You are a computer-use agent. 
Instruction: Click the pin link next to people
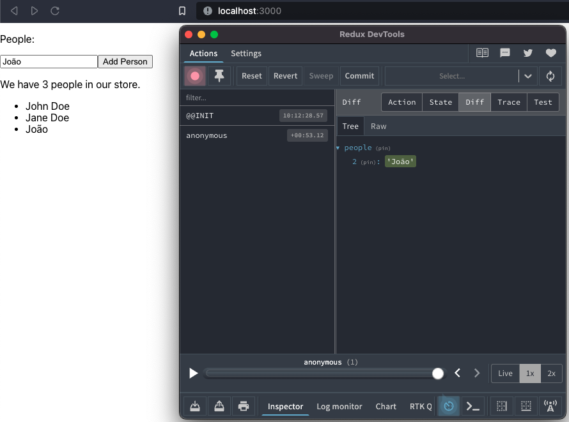click(x=383, y=148)
